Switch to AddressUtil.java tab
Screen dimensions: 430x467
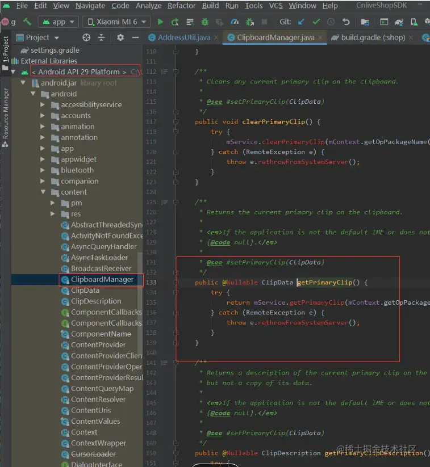[183, 37]
